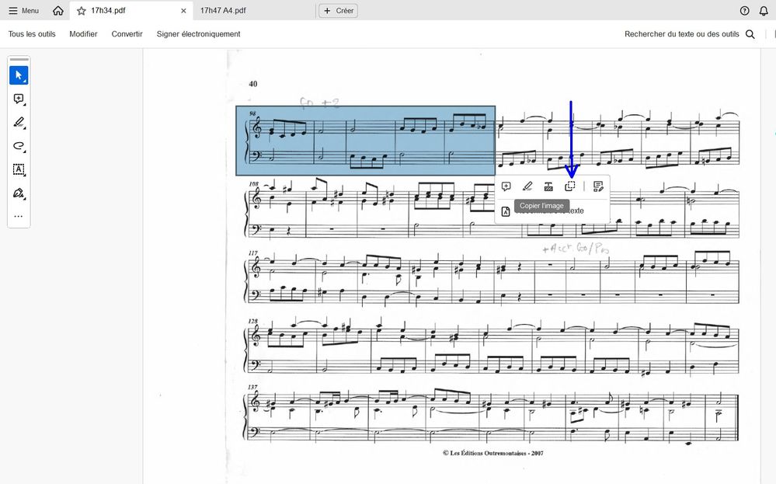Open the hamburger Menu
776x484 pixels.
click(x=24, y=10)
